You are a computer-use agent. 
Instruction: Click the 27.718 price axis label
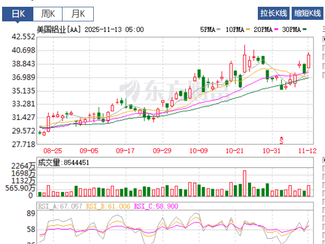pyautogui.click(x=23, y=144)
